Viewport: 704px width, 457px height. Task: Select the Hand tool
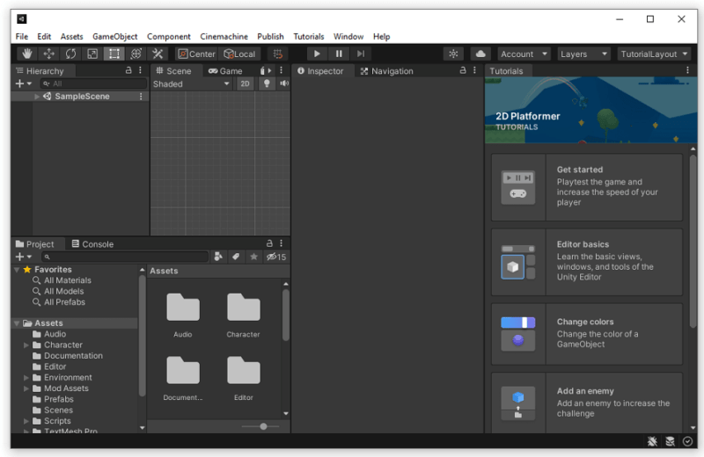point(27,54)
